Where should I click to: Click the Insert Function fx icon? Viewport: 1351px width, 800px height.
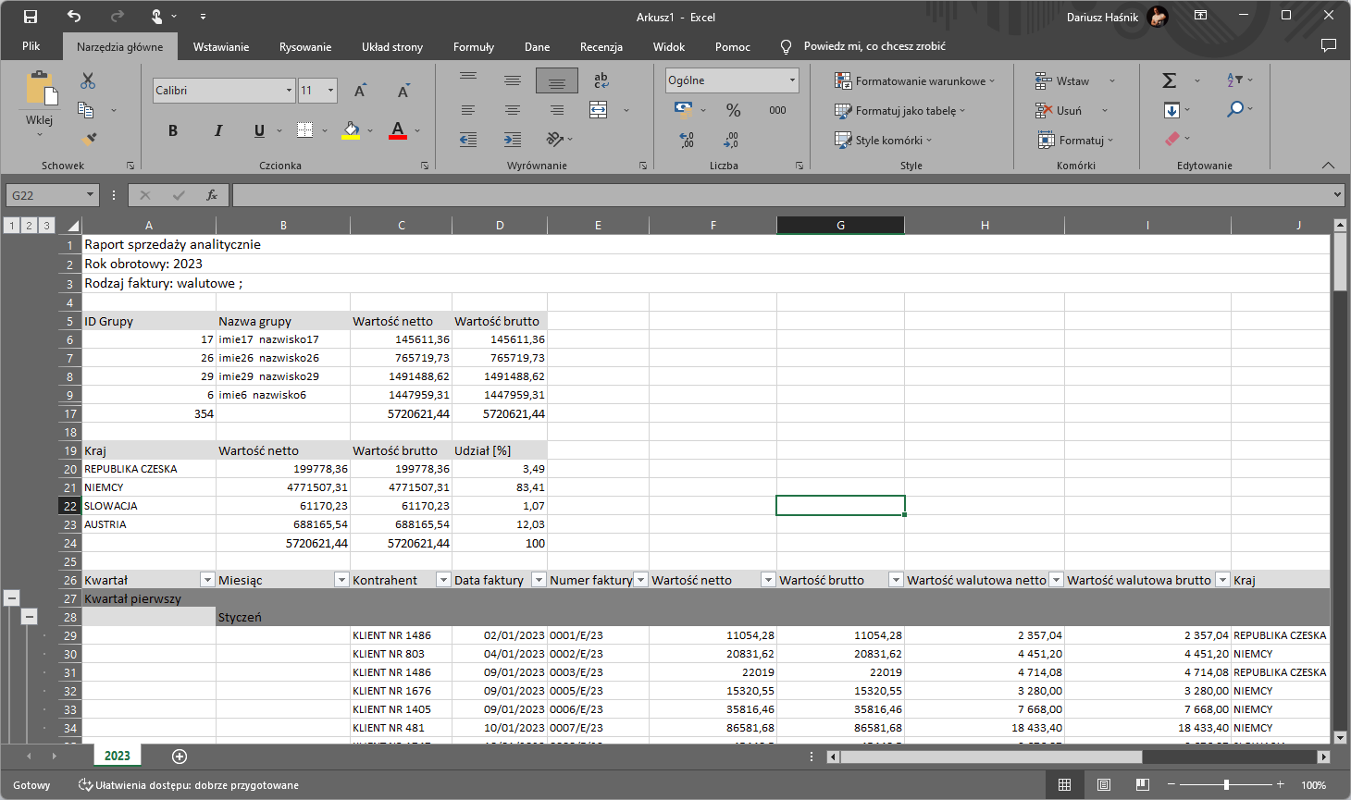(x=212, y=195)
